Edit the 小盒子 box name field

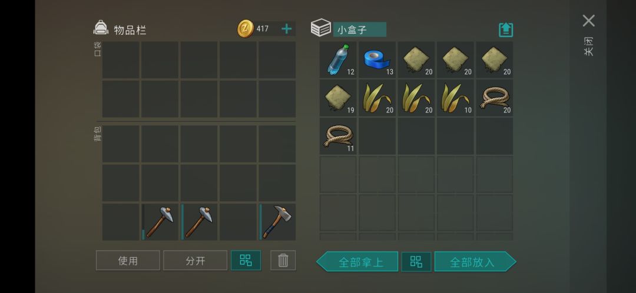(359, 29)
